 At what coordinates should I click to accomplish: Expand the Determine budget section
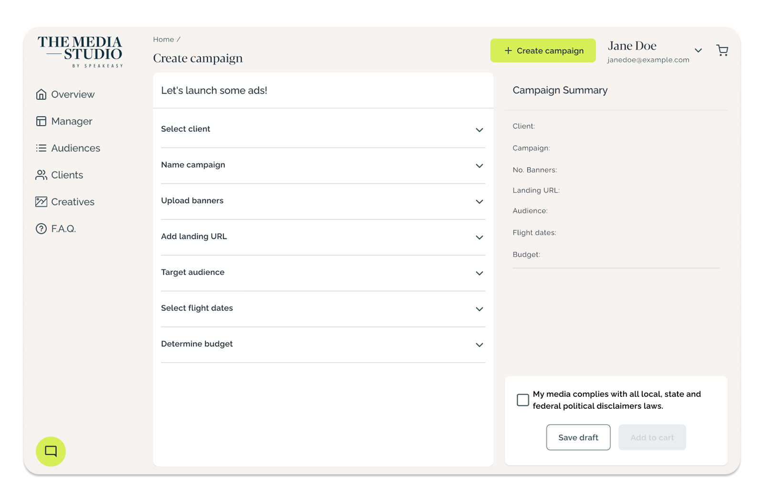pos(323,344)
